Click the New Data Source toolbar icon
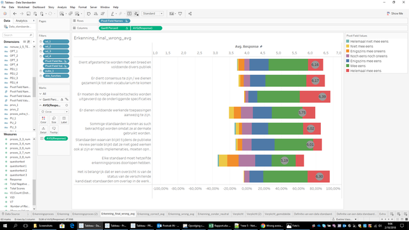 [x=35, y=13]
